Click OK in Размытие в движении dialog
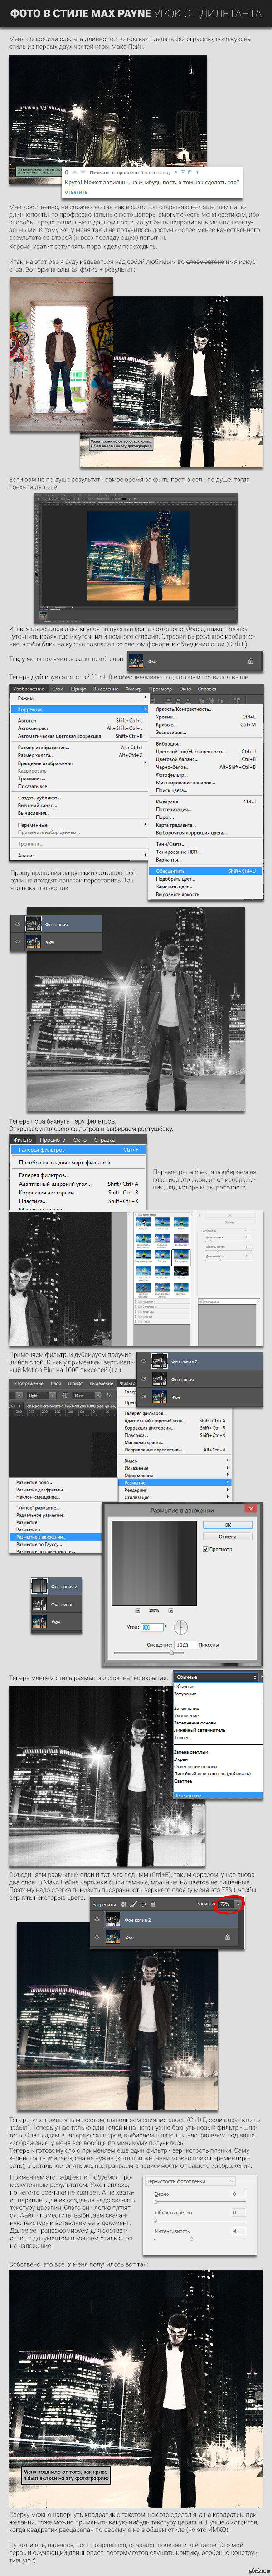The width and height of the screenshot is (272, 2576). (228, 1525)
